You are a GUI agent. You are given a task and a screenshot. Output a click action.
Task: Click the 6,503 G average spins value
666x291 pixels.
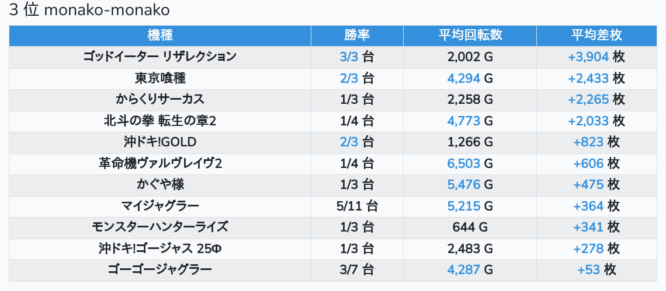pos(464,163)
